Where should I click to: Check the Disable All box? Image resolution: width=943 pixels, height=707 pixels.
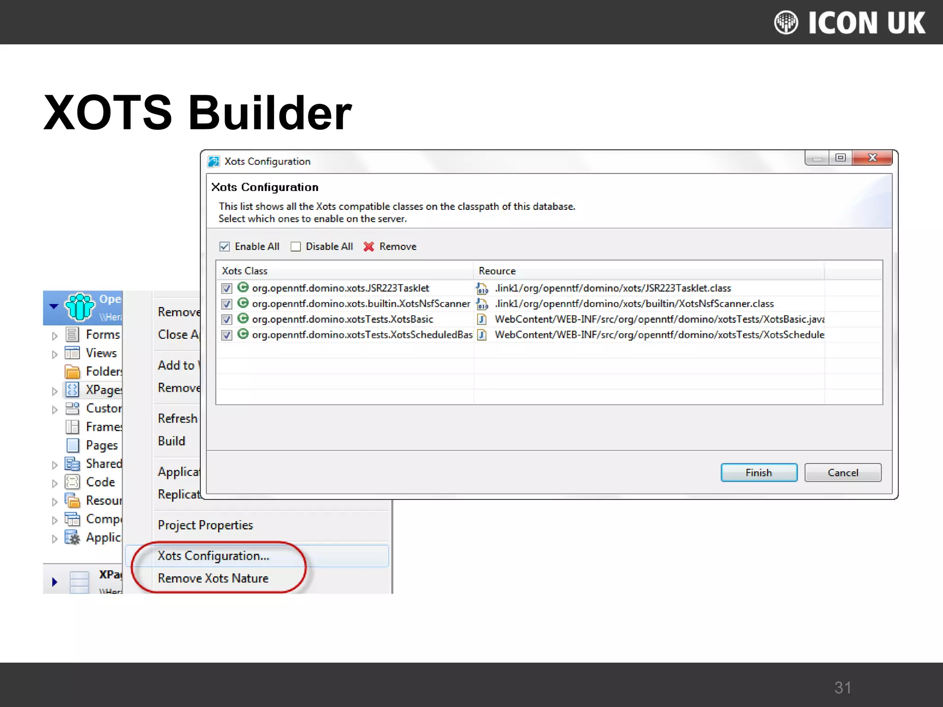pyautogui.click(x=296, y=247)
